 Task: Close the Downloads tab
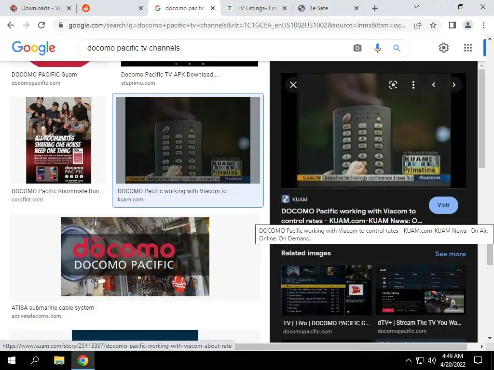69,8
